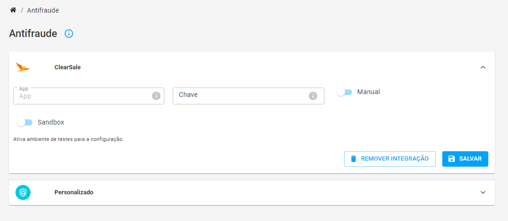508x221 pixels.
Task: Save settings with the Salvar button
Action: pos(465,159)
